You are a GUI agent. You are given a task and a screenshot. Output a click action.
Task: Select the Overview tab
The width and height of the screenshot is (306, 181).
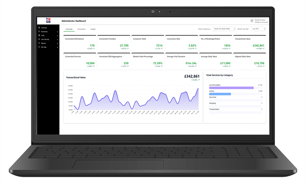[69, 29]
